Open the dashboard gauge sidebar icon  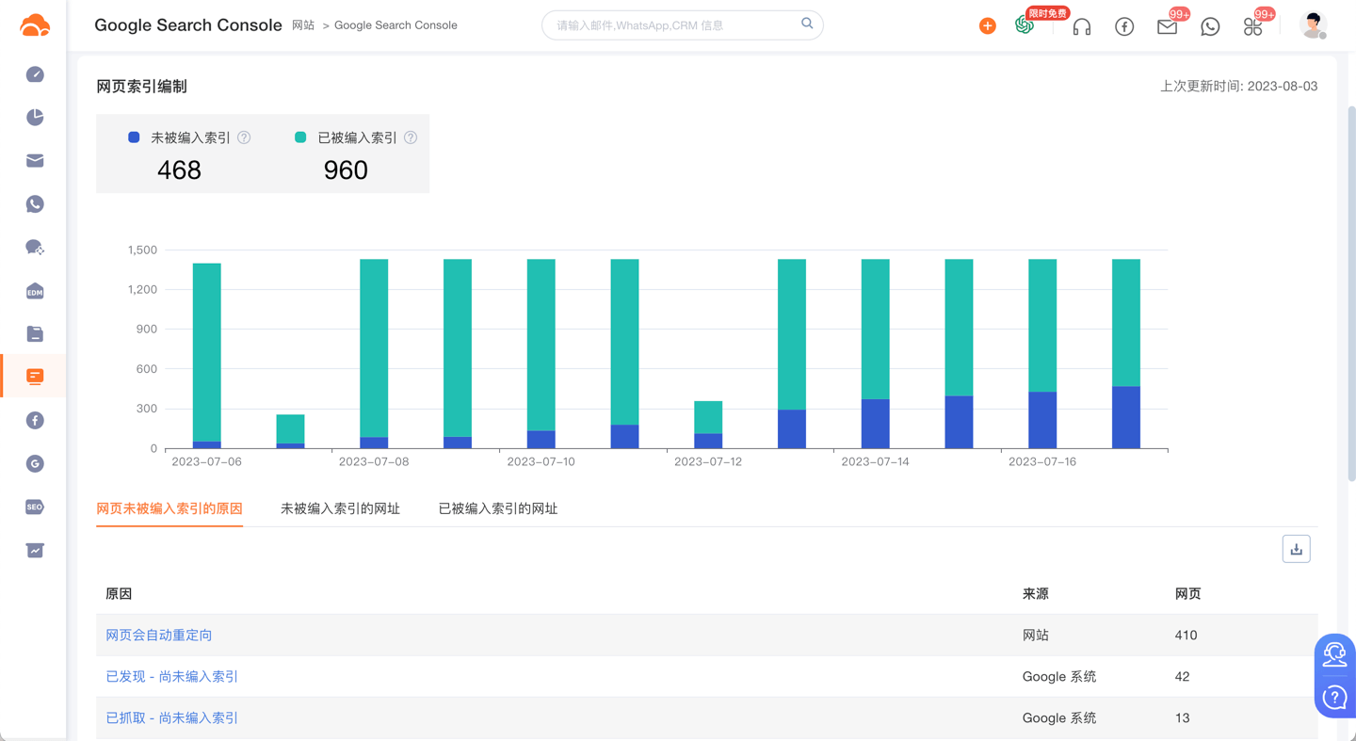point(35,74)
